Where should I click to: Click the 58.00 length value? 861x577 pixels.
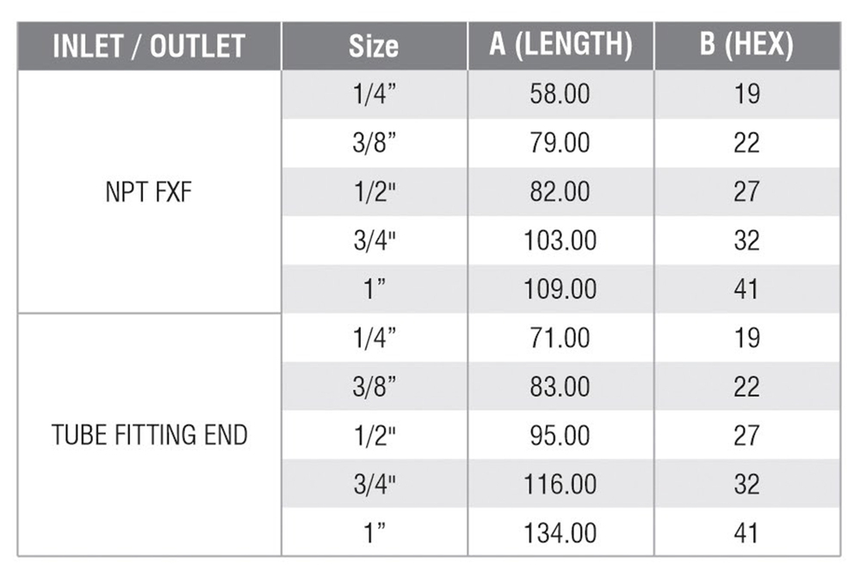[561, 94]
